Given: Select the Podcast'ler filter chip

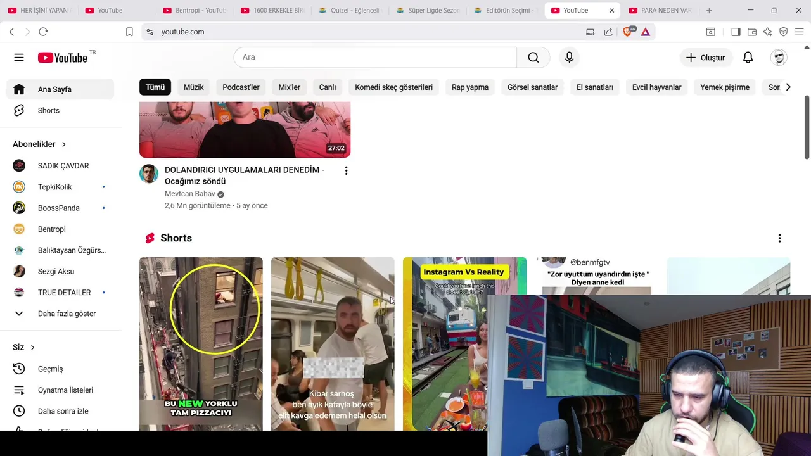Looking at the screenshot, I should 241,87.
